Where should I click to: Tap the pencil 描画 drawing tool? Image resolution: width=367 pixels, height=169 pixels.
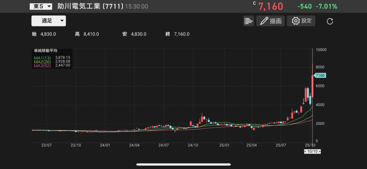coord(270,21)
